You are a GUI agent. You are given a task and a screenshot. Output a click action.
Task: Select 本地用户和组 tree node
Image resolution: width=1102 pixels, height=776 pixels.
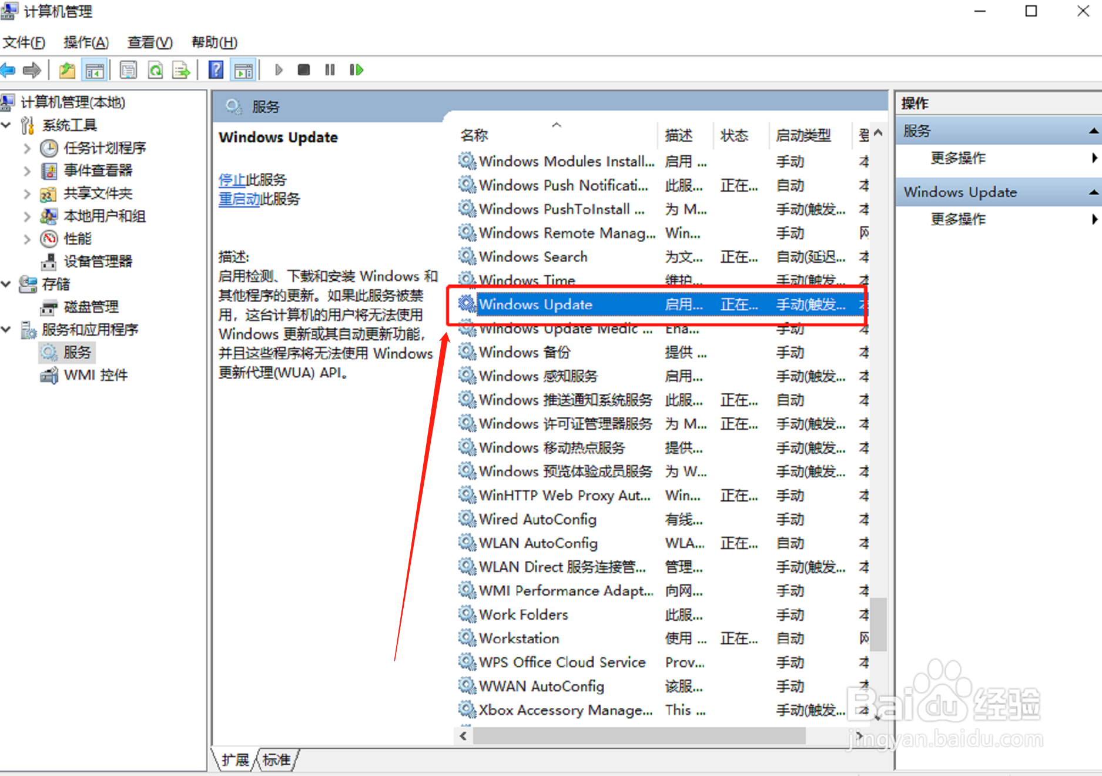click(x=105, y=216)
